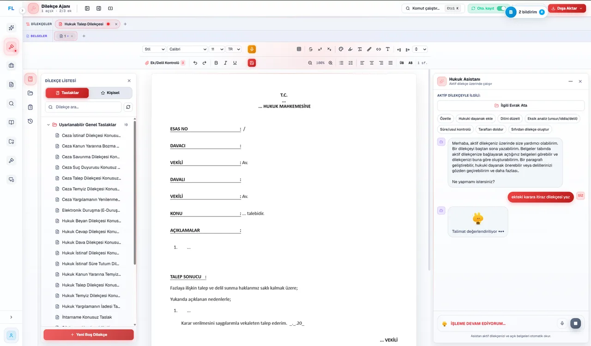Click the Hukuki dayanak ekle chip
Image resolution: width=591 pixels, height=346 pixels.
[x=476, y=119]
